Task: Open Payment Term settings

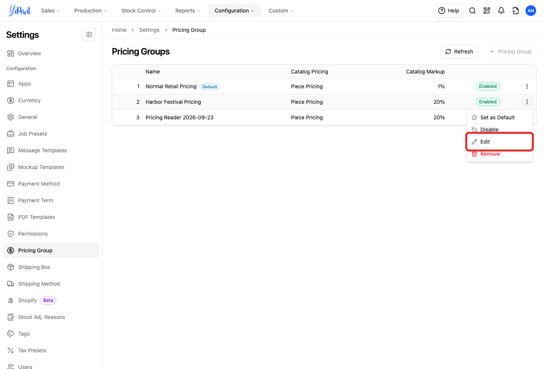Action: 51,200
